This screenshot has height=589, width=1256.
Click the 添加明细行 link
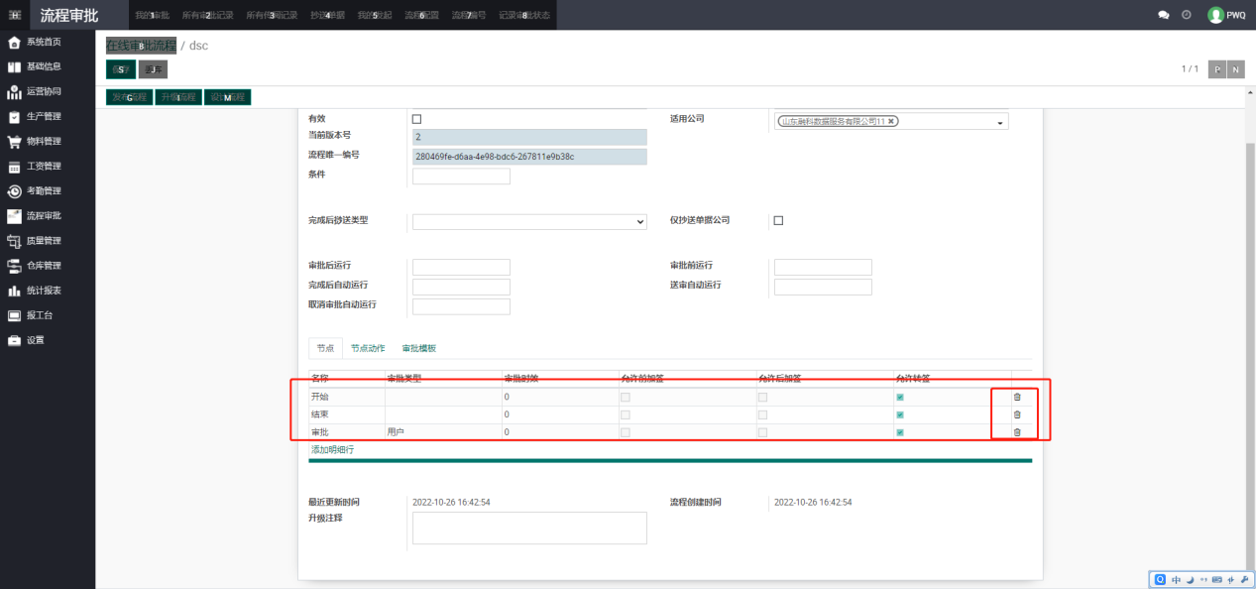tap(332, 450)
